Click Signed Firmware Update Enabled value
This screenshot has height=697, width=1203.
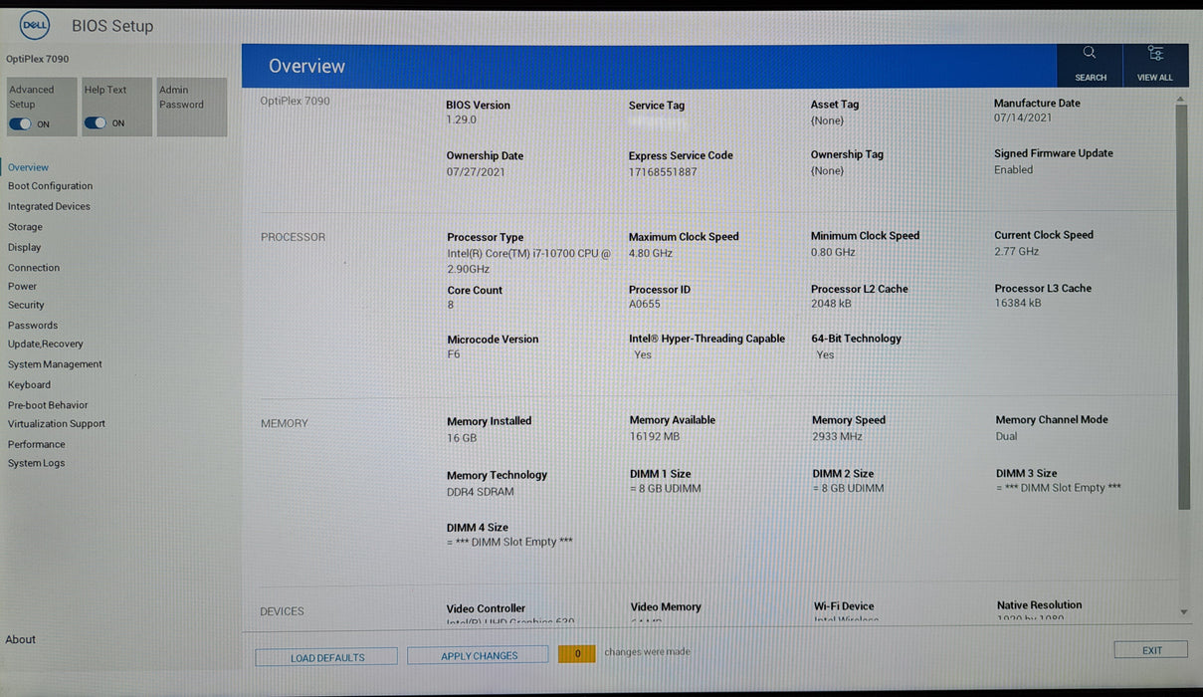[1014, 169]
